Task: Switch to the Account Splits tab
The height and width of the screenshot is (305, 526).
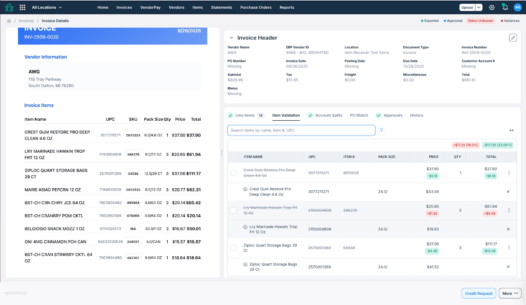Action: 325,115
